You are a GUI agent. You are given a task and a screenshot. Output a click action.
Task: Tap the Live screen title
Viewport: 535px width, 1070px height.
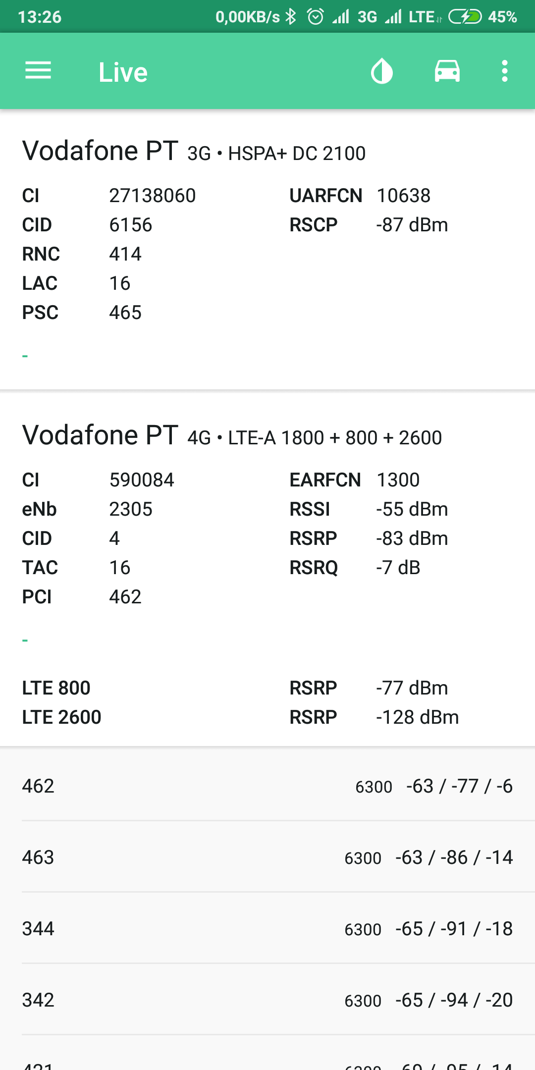[123, 72]
